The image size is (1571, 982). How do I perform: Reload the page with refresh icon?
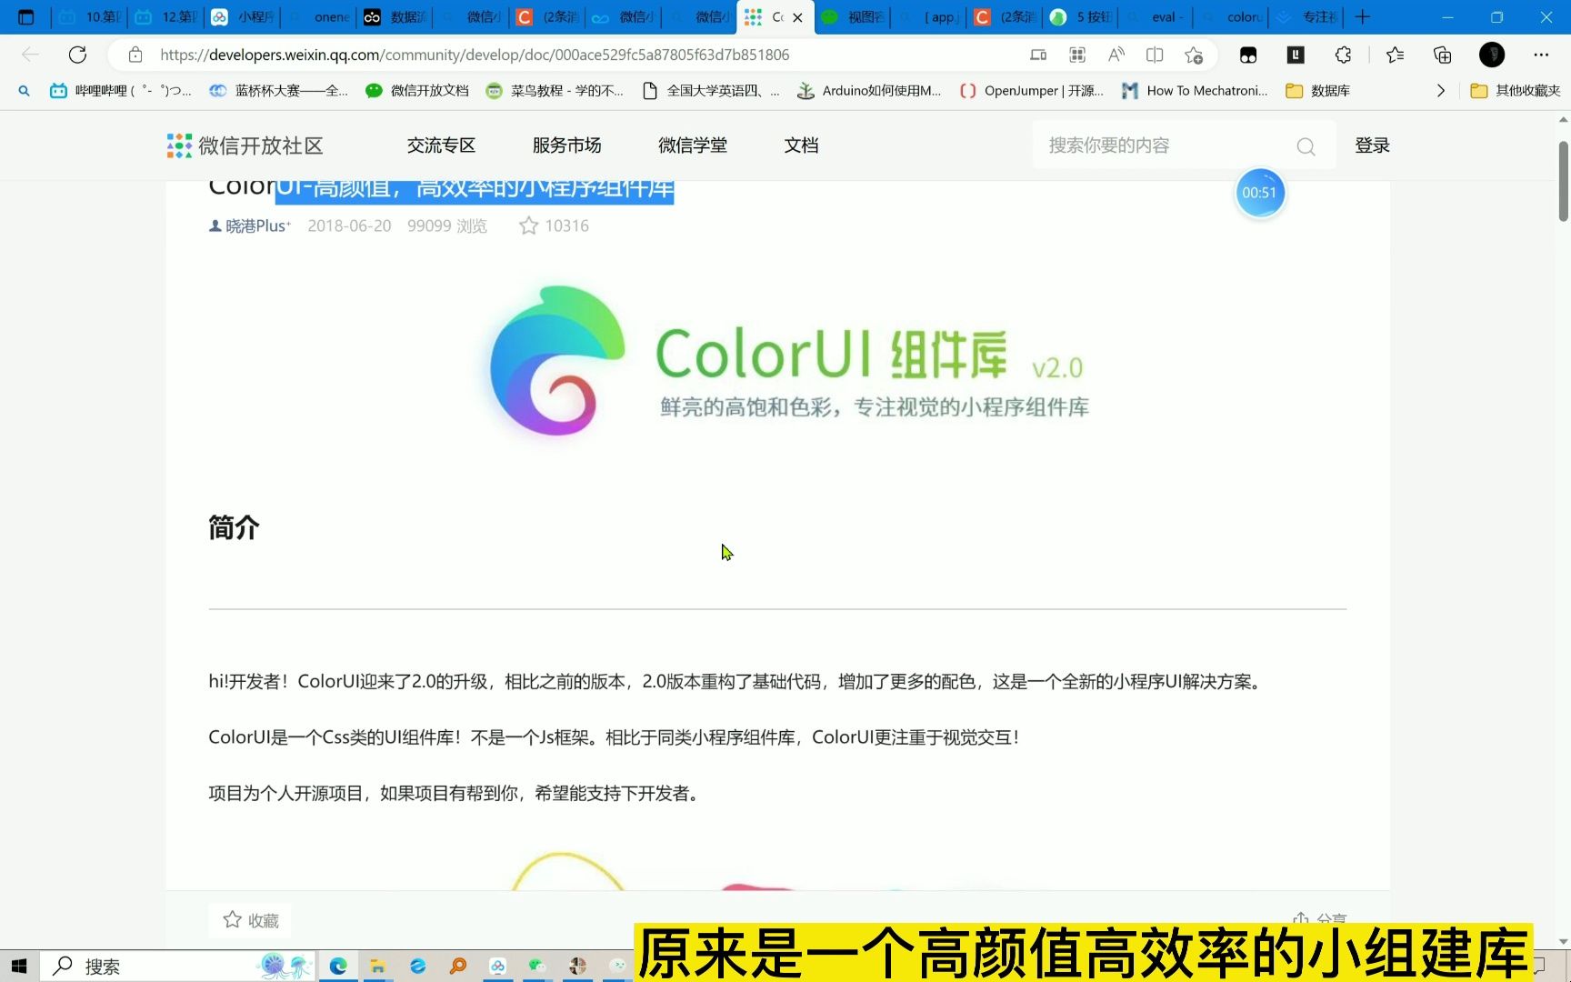78,55
